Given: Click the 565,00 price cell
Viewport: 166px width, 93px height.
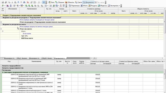Looking at the screenshot, I should 93,87.
